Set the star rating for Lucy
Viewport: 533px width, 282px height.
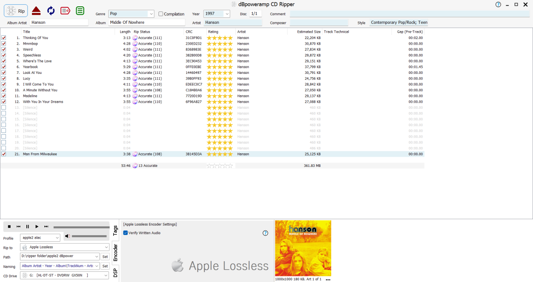pos(220,79)
